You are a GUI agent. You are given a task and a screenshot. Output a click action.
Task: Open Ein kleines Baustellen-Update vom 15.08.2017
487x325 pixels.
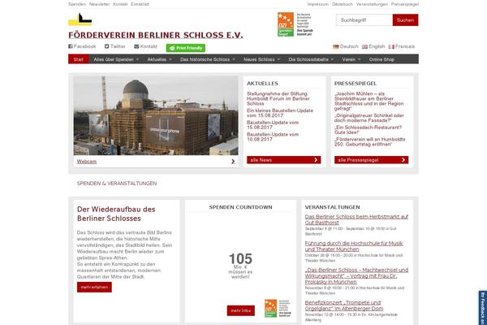[x=280, y=113]
